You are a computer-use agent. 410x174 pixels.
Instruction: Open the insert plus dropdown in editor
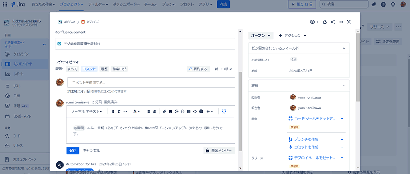[x=210, y=111]
